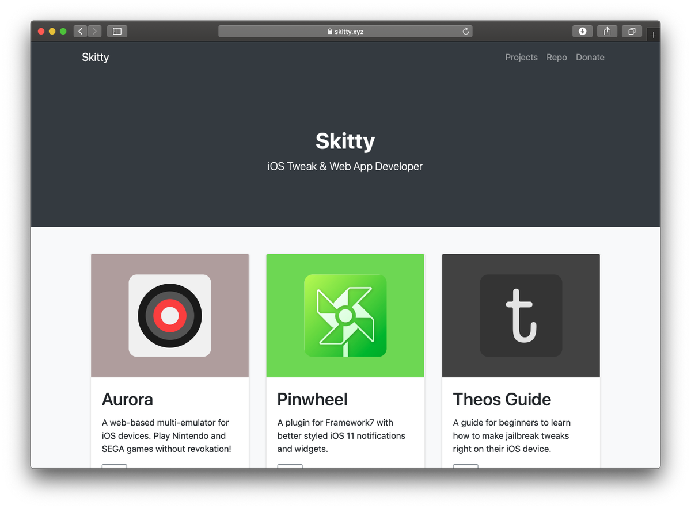The height and width of the screenshot is (509, 691).
Task: Go back with the Safari back arrow
Action: click(x=80, y=31)
